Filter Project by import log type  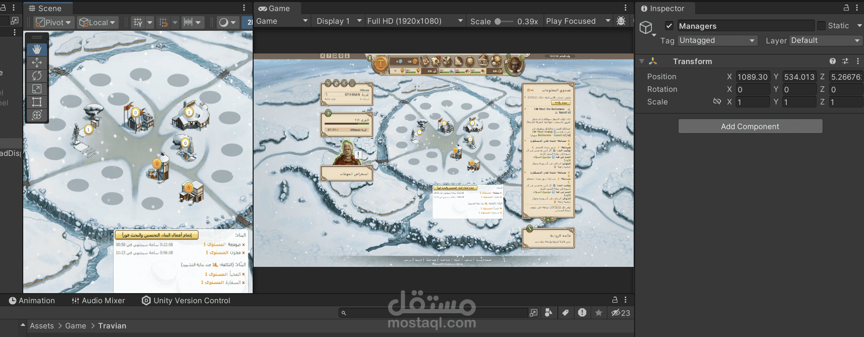(x=582, y=313)
